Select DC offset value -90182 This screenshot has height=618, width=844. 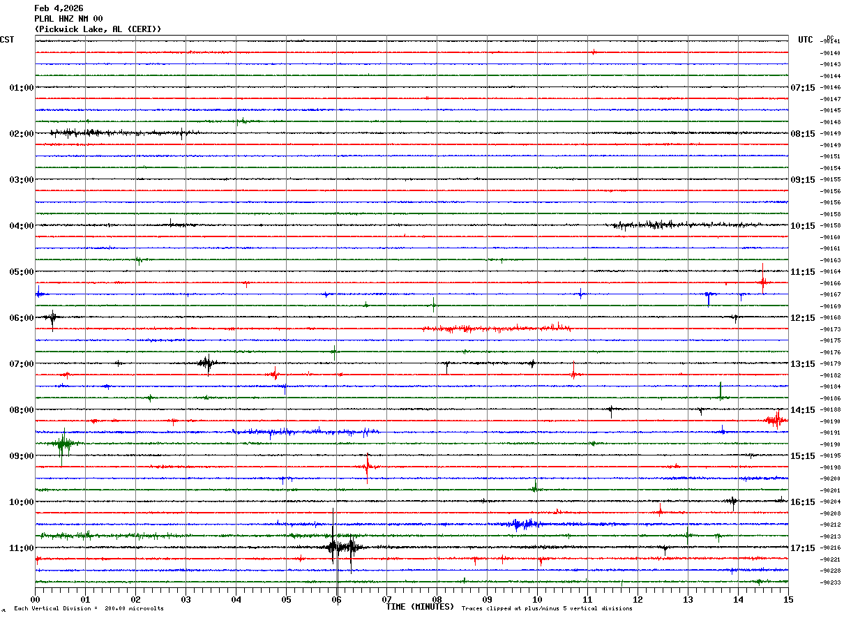(831, 375)
